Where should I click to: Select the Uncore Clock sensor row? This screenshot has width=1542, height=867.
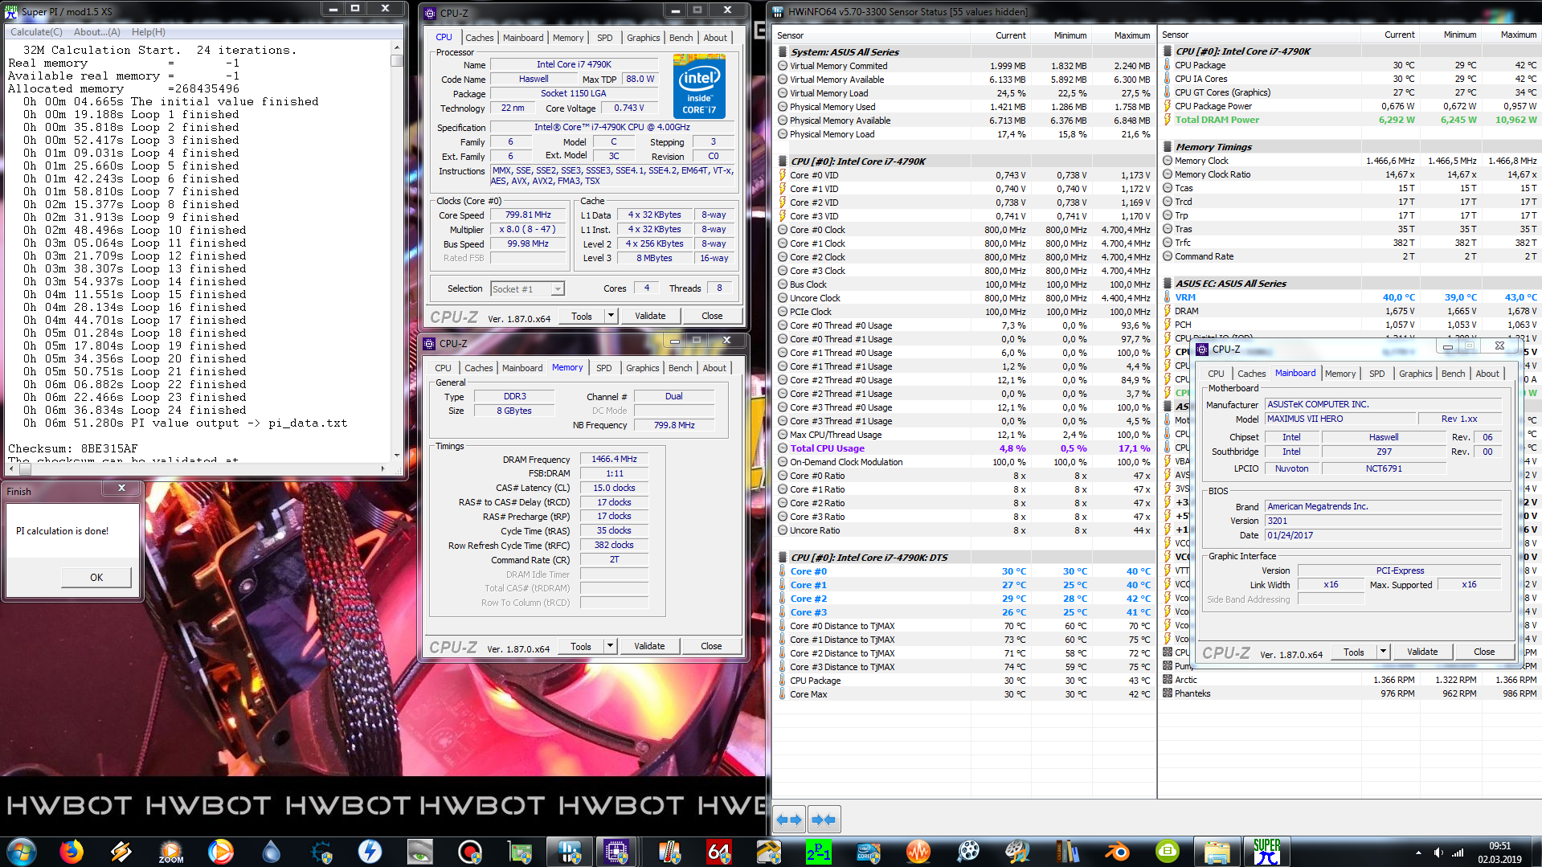(965, 298)
